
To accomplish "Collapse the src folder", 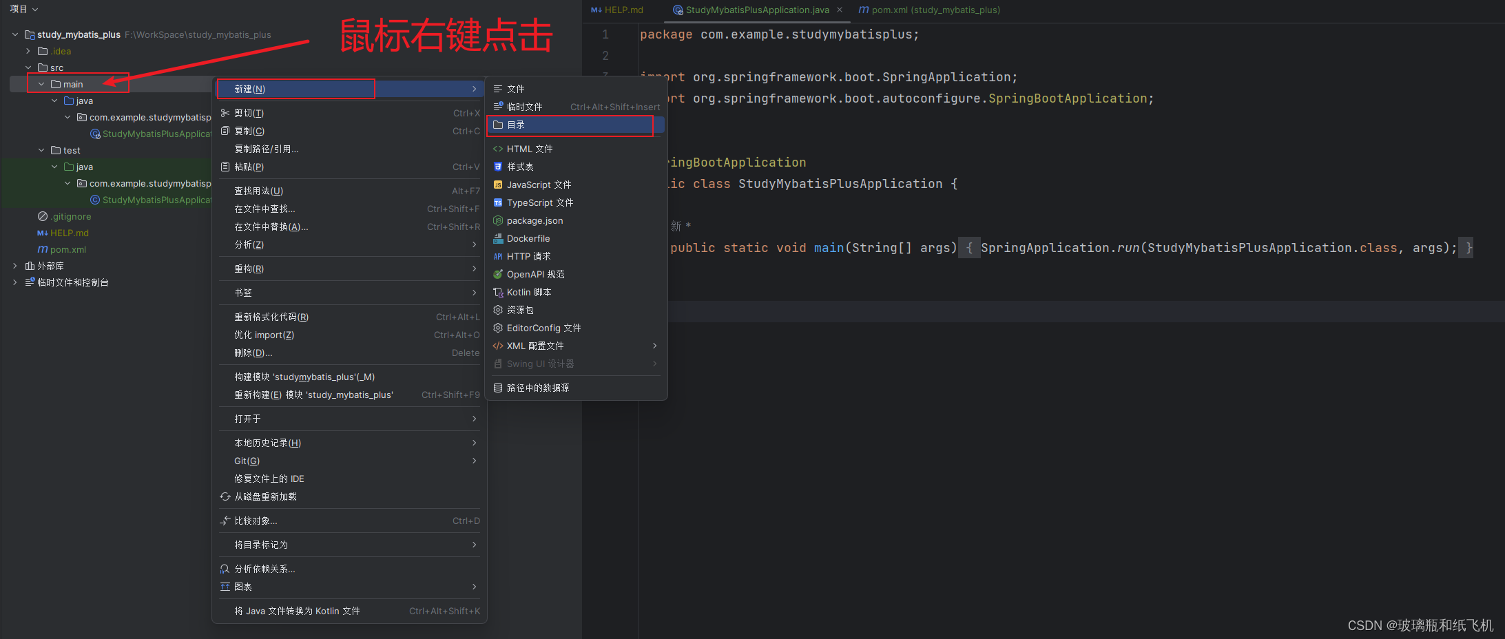I will pyautogui.click(x=28, y=67).
